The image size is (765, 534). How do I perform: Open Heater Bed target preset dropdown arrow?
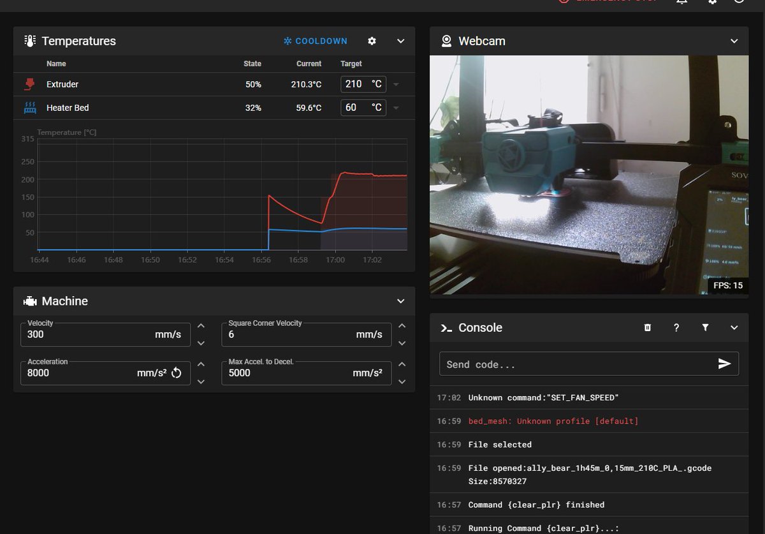click(x=396, y=108)
